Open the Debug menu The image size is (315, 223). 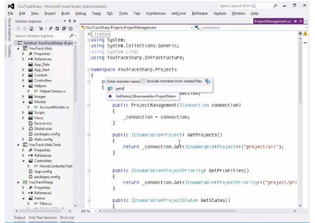click(x=81, y=13)
